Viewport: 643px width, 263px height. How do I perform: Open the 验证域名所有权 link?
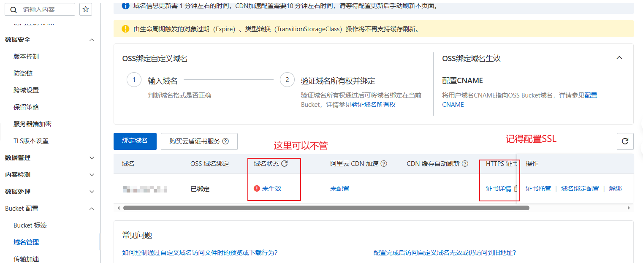tap(374, 105)
